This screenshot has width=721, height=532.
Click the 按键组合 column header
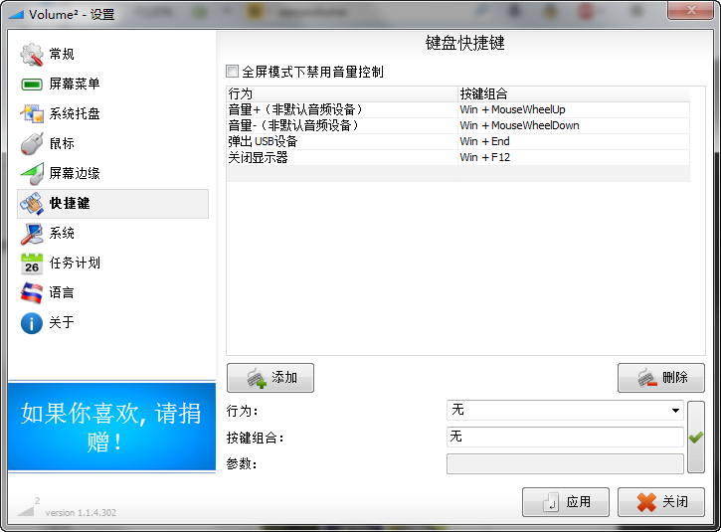tap(574, 93)
